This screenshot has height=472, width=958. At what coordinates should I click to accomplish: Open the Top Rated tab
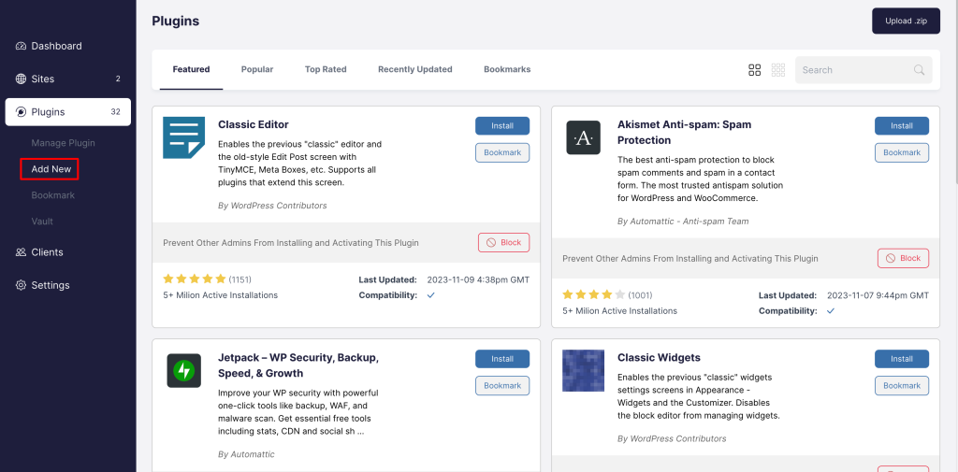click(x=326, y=69)
